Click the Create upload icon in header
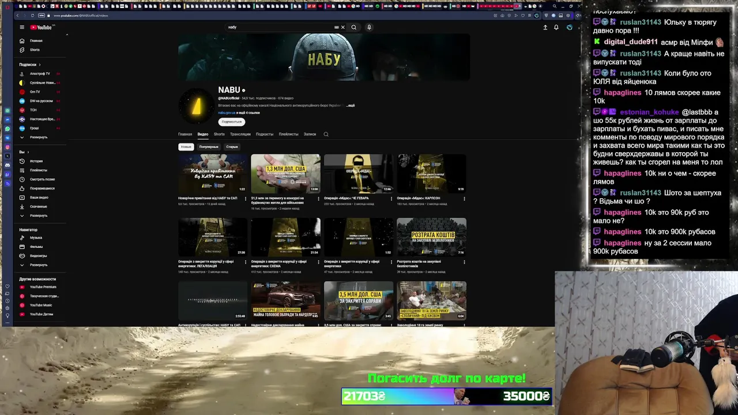Viewport: 738px width, 415px height. click(x=545, y=27)
